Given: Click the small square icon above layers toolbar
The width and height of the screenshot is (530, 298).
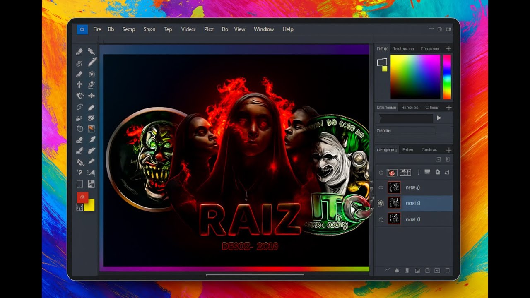Looking at the screenshot, I should point(438,159).
